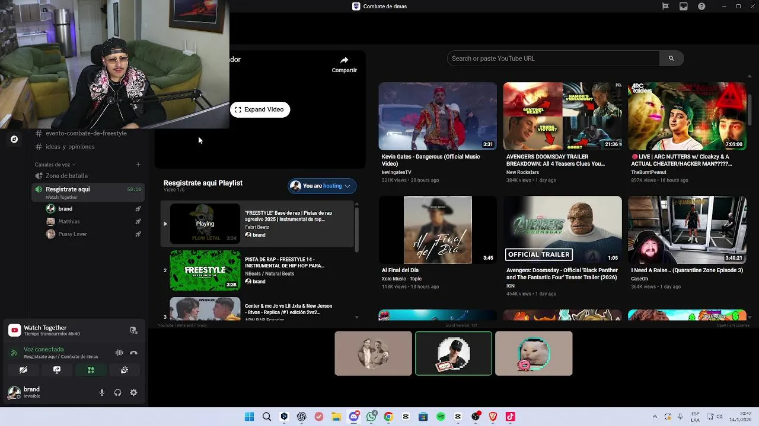The image size is (759, 426).
Task: Open the activities launcher button
Action: point(91,370)
